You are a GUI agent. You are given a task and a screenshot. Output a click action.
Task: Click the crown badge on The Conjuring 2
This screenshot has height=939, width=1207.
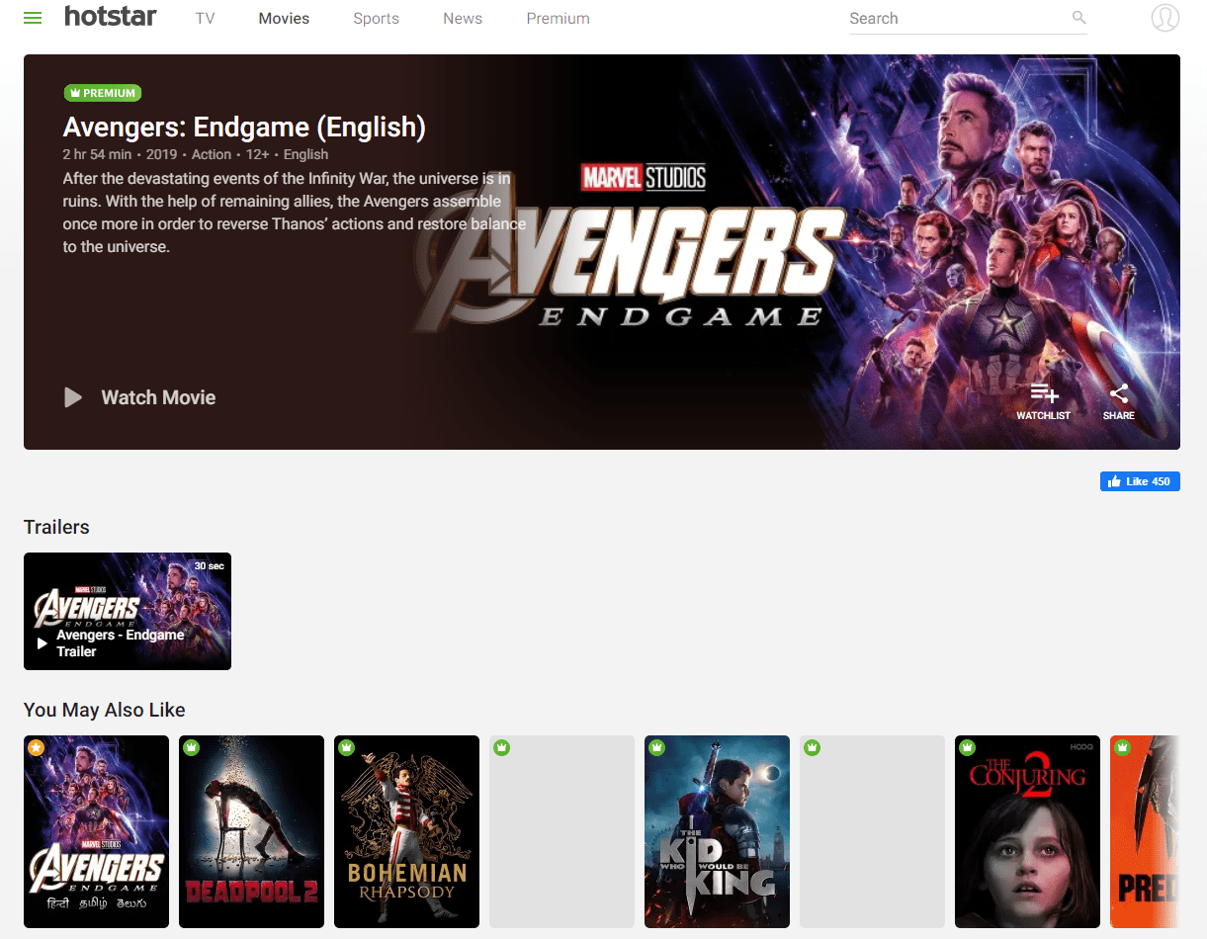click(x=967, y=747)
